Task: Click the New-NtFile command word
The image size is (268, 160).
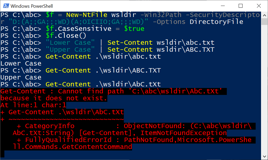Action: coord(87,15)
